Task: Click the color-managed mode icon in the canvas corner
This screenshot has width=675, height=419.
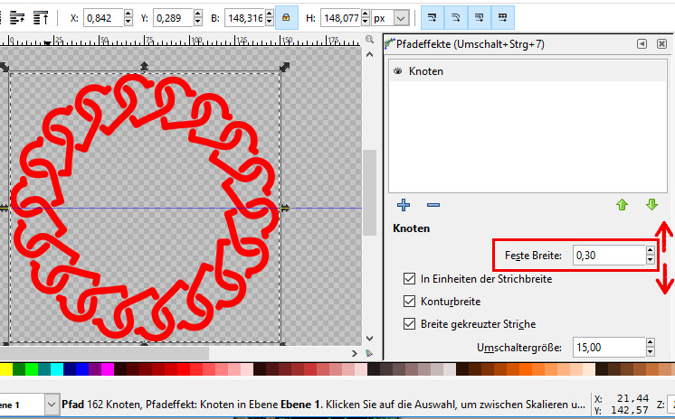Action: [369, 353]
